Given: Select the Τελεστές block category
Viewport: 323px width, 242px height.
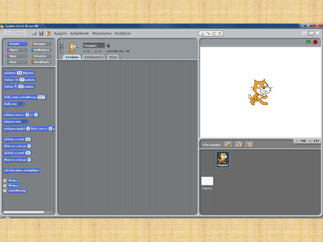Looking at the screenshot, I should (x=41, y=56).
